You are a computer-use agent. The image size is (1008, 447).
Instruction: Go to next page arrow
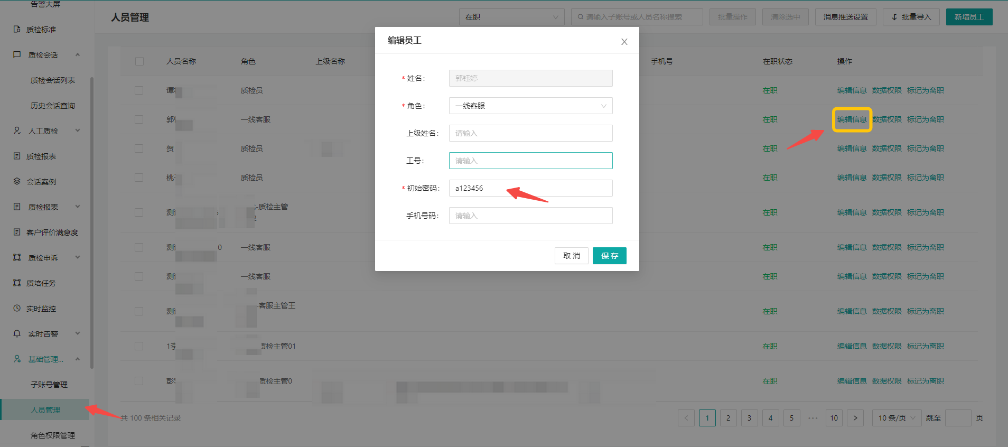tap(855, 418)
